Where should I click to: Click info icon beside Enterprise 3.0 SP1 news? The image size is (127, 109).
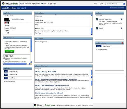(4, 62)
